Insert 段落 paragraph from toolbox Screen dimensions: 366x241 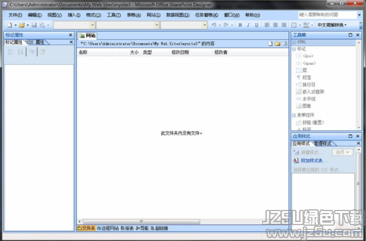tap(304, 77)
